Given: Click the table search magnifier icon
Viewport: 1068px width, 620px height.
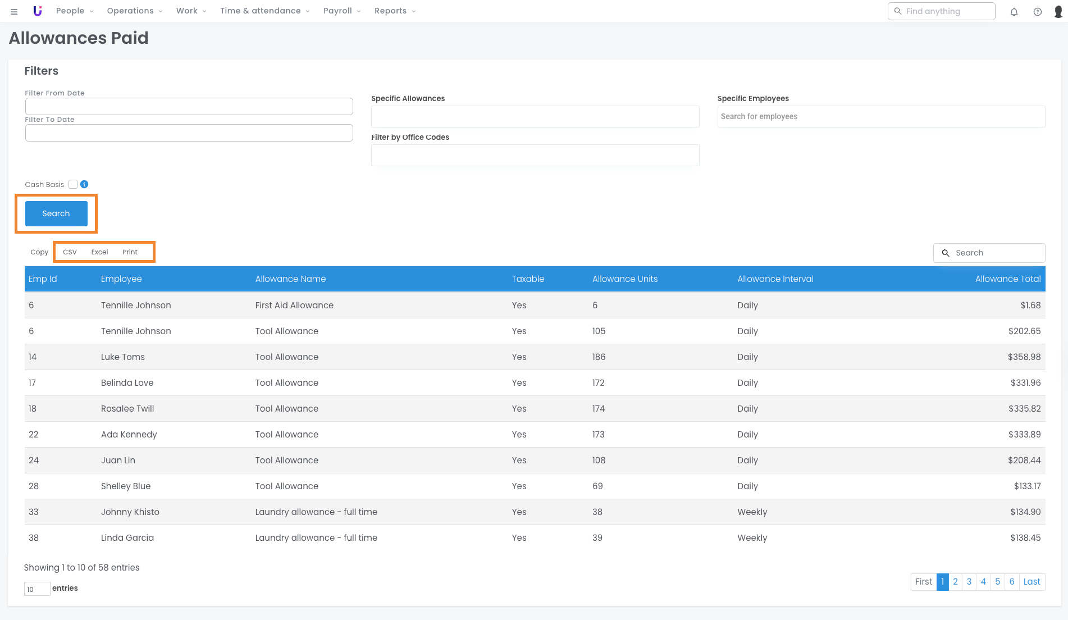Looking at the screenshot, I should [x=946, y=253].
